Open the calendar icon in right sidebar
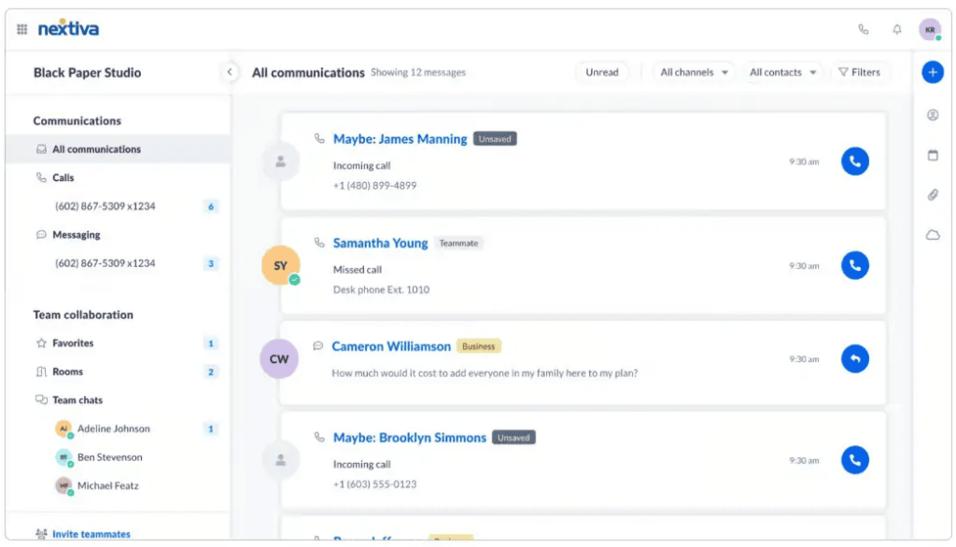Screen dimensions: 956x547 [x=932, y=155]
